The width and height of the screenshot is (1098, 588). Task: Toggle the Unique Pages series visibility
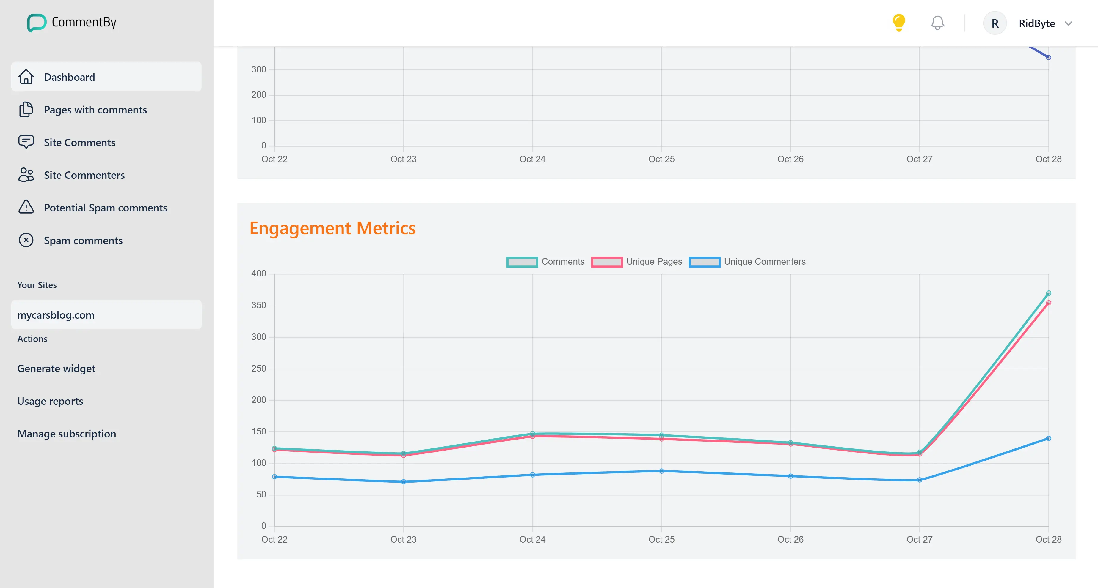637,261
